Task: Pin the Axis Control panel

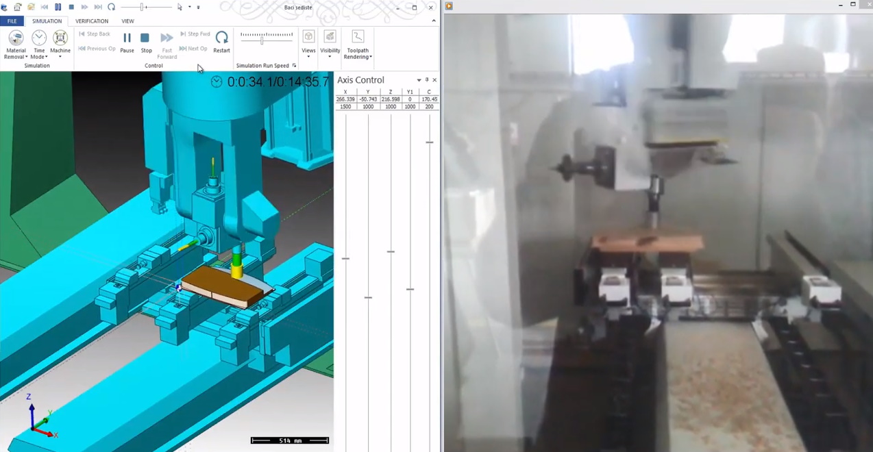Action: click(x=427, y=80)
